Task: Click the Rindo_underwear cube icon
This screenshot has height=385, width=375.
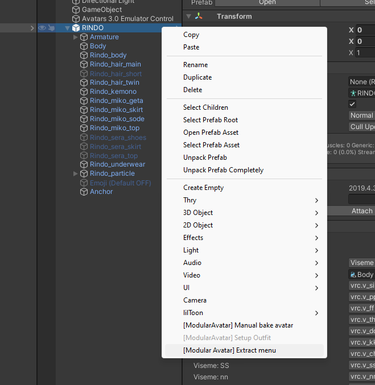Action: click(x=84, y=164)
